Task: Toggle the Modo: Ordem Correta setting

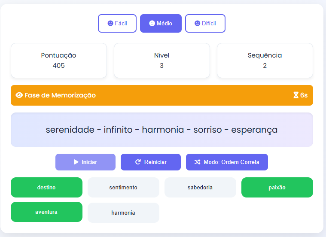Action: (x=227, y=162)
